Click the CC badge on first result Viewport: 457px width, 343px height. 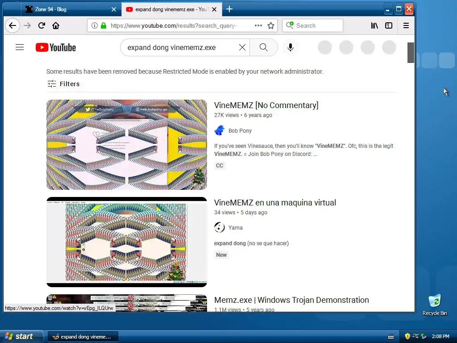[x=220, y=166]
